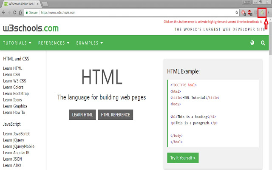This screenshot has width=272, height=170.
Task: Open the Learn HTML sidebar link
Action: point(12,68)
